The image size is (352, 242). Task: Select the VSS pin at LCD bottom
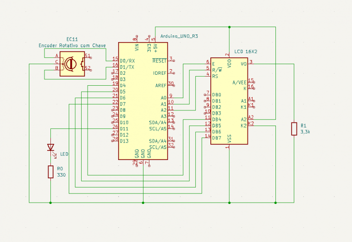pos(229,138)
